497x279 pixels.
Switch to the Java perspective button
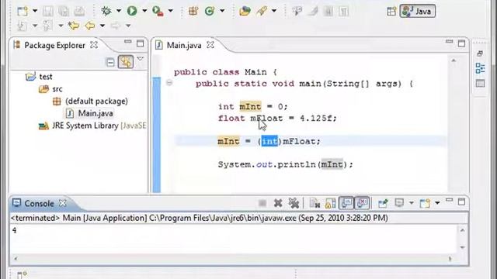coord(418,12)
